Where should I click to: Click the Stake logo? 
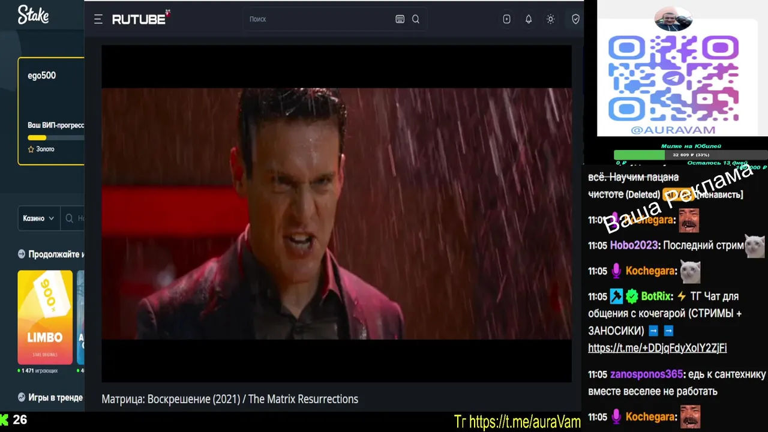tap(33, 14)
